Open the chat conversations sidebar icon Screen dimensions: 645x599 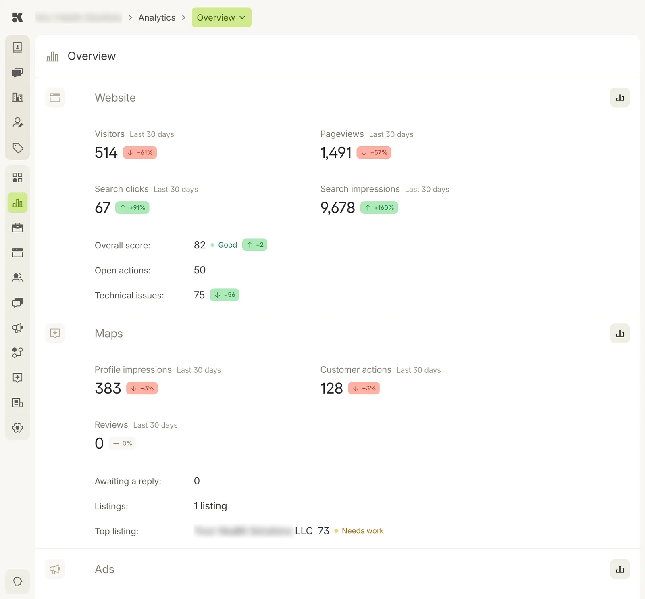point(17,73)
